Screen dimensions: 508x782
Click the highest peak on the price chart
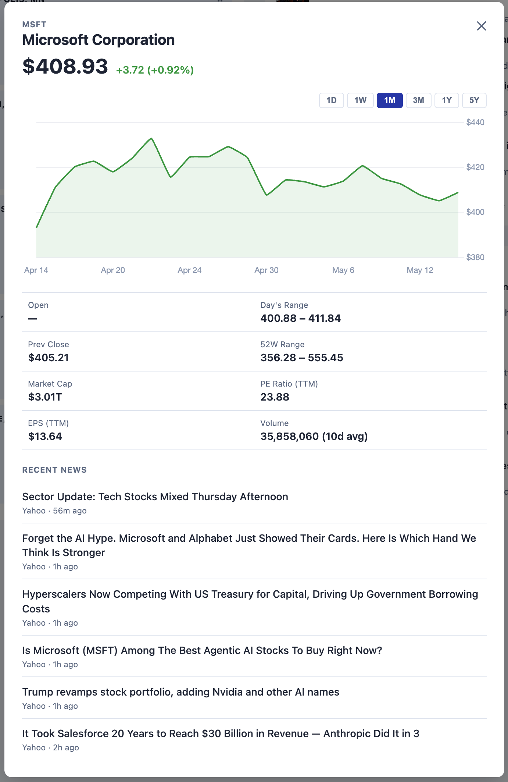pos(151,138)
